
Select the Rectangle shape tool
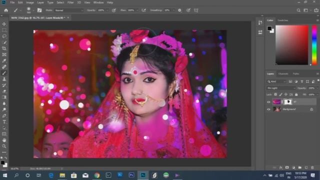[4, 134]
